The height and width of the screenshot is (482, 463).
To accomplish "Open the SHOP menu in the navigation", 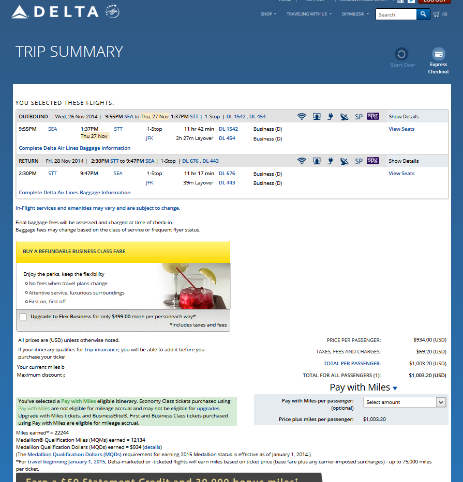I will click(268, 14).
